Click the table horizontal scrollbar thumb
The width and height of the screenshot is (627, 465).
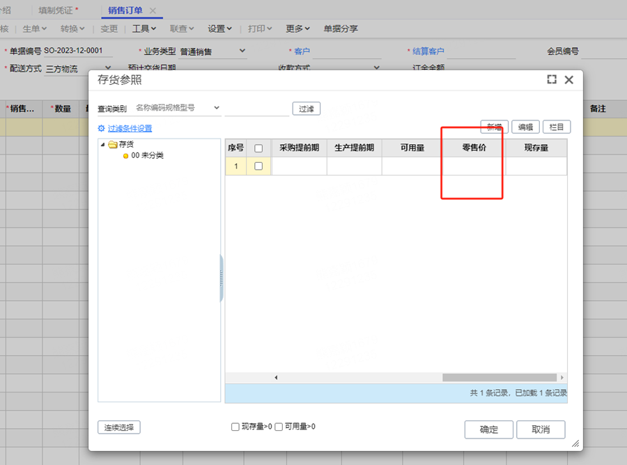click(500, 377)
